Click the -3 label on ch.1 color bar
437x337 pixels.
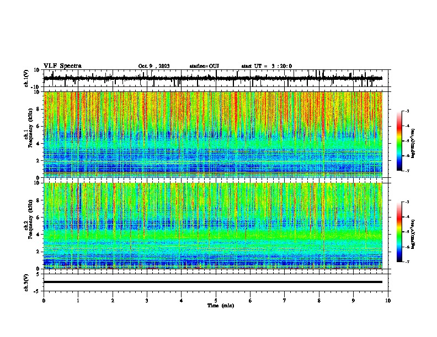click(x=407, y=111)
